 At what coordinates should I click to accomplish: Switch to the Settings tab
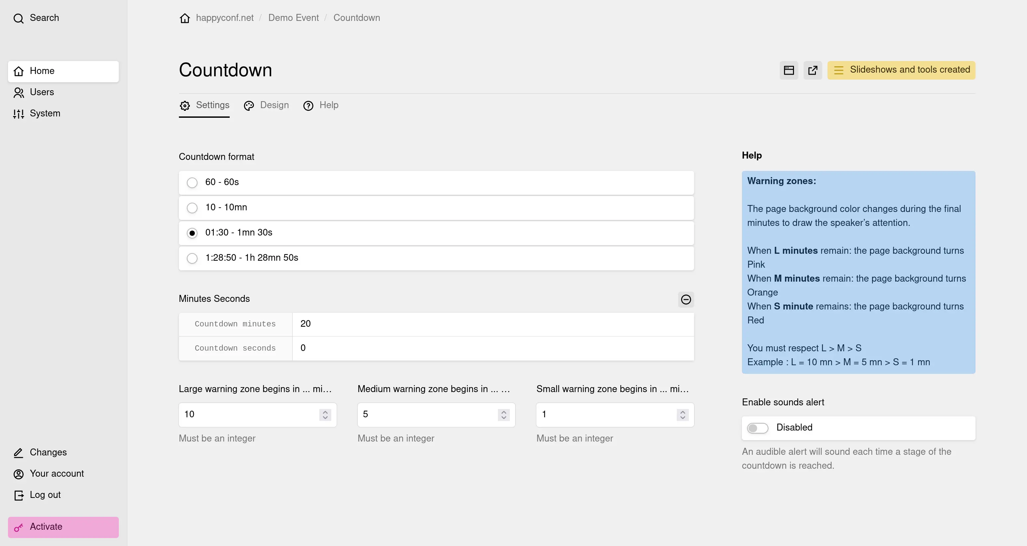(204, 105)
